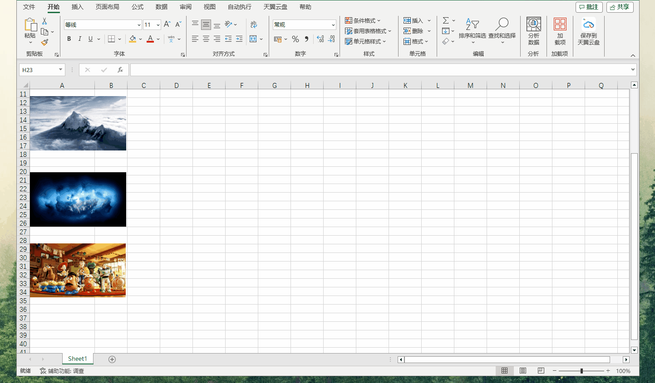Open the font size dropdown
Viewport: 655px width, 383px height.
[158, 25]
